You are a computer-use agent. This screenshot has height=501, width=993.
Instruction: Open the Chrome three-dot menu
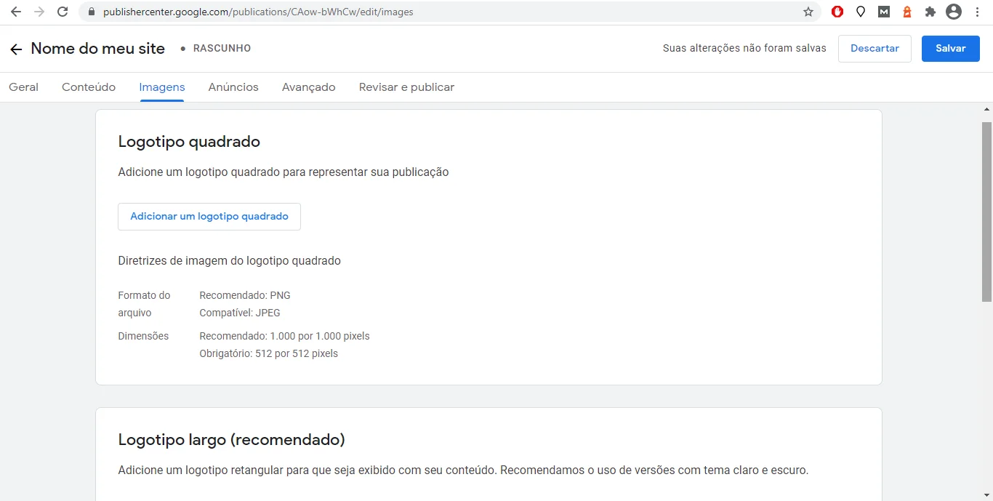pyautogui.click(x=977, y=12)
